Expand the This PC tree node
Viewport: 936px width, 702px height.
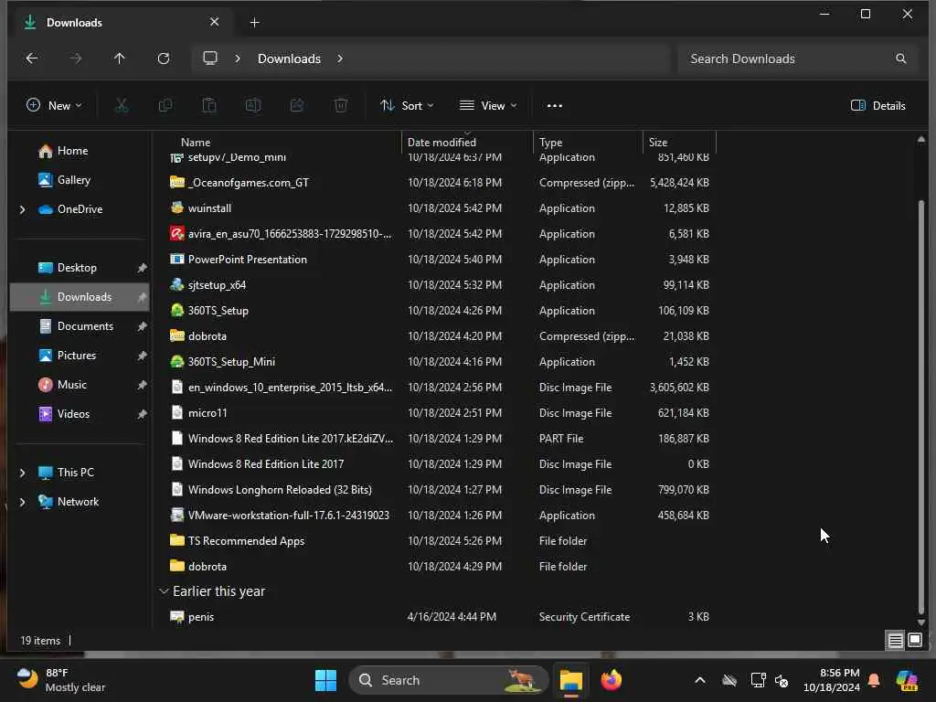click(23, 473)
